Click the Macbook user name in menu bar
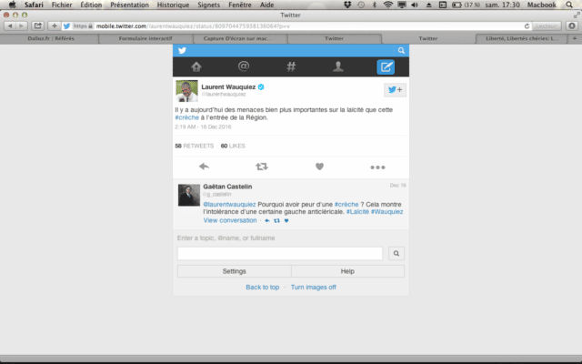This screenshot has width=582, height=364. click(x=542, y=5)
